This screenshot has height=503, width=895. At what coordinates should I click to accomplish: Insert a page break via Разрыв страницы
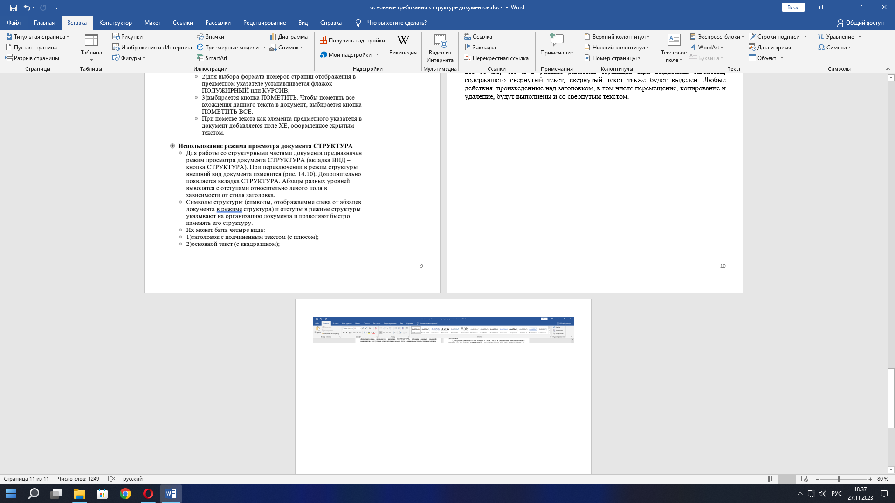(x=32, y=58)
